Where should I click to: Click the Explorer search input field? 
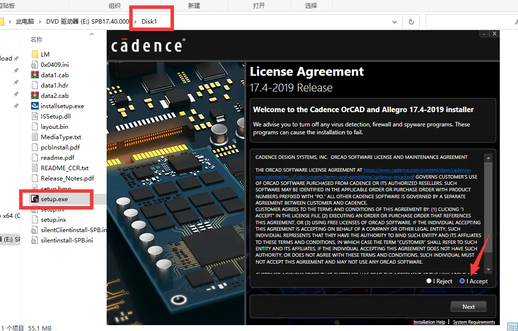[x=469, y=22]
